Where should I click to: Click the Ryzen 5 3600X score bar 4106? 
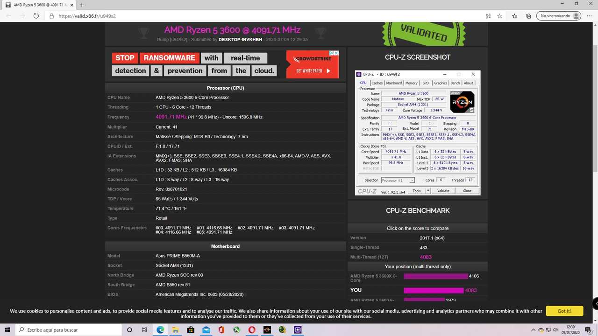(x=435, y=276)
